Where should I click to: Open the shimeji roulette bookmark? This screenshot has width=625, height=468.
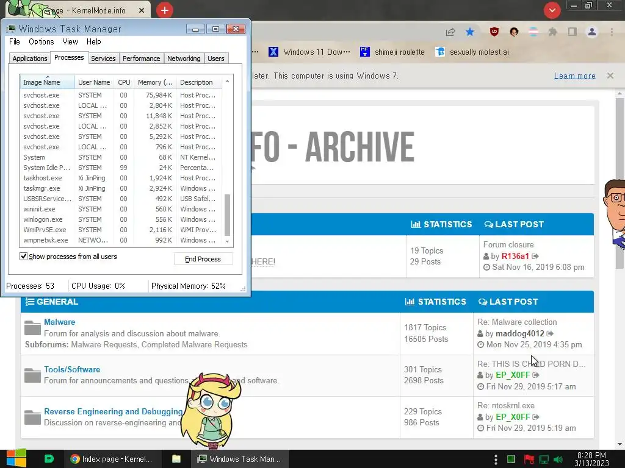click(392, 52)
